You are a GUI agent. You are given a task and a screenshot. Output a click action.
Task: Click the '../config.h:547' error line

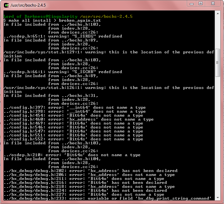pos(73,131)
